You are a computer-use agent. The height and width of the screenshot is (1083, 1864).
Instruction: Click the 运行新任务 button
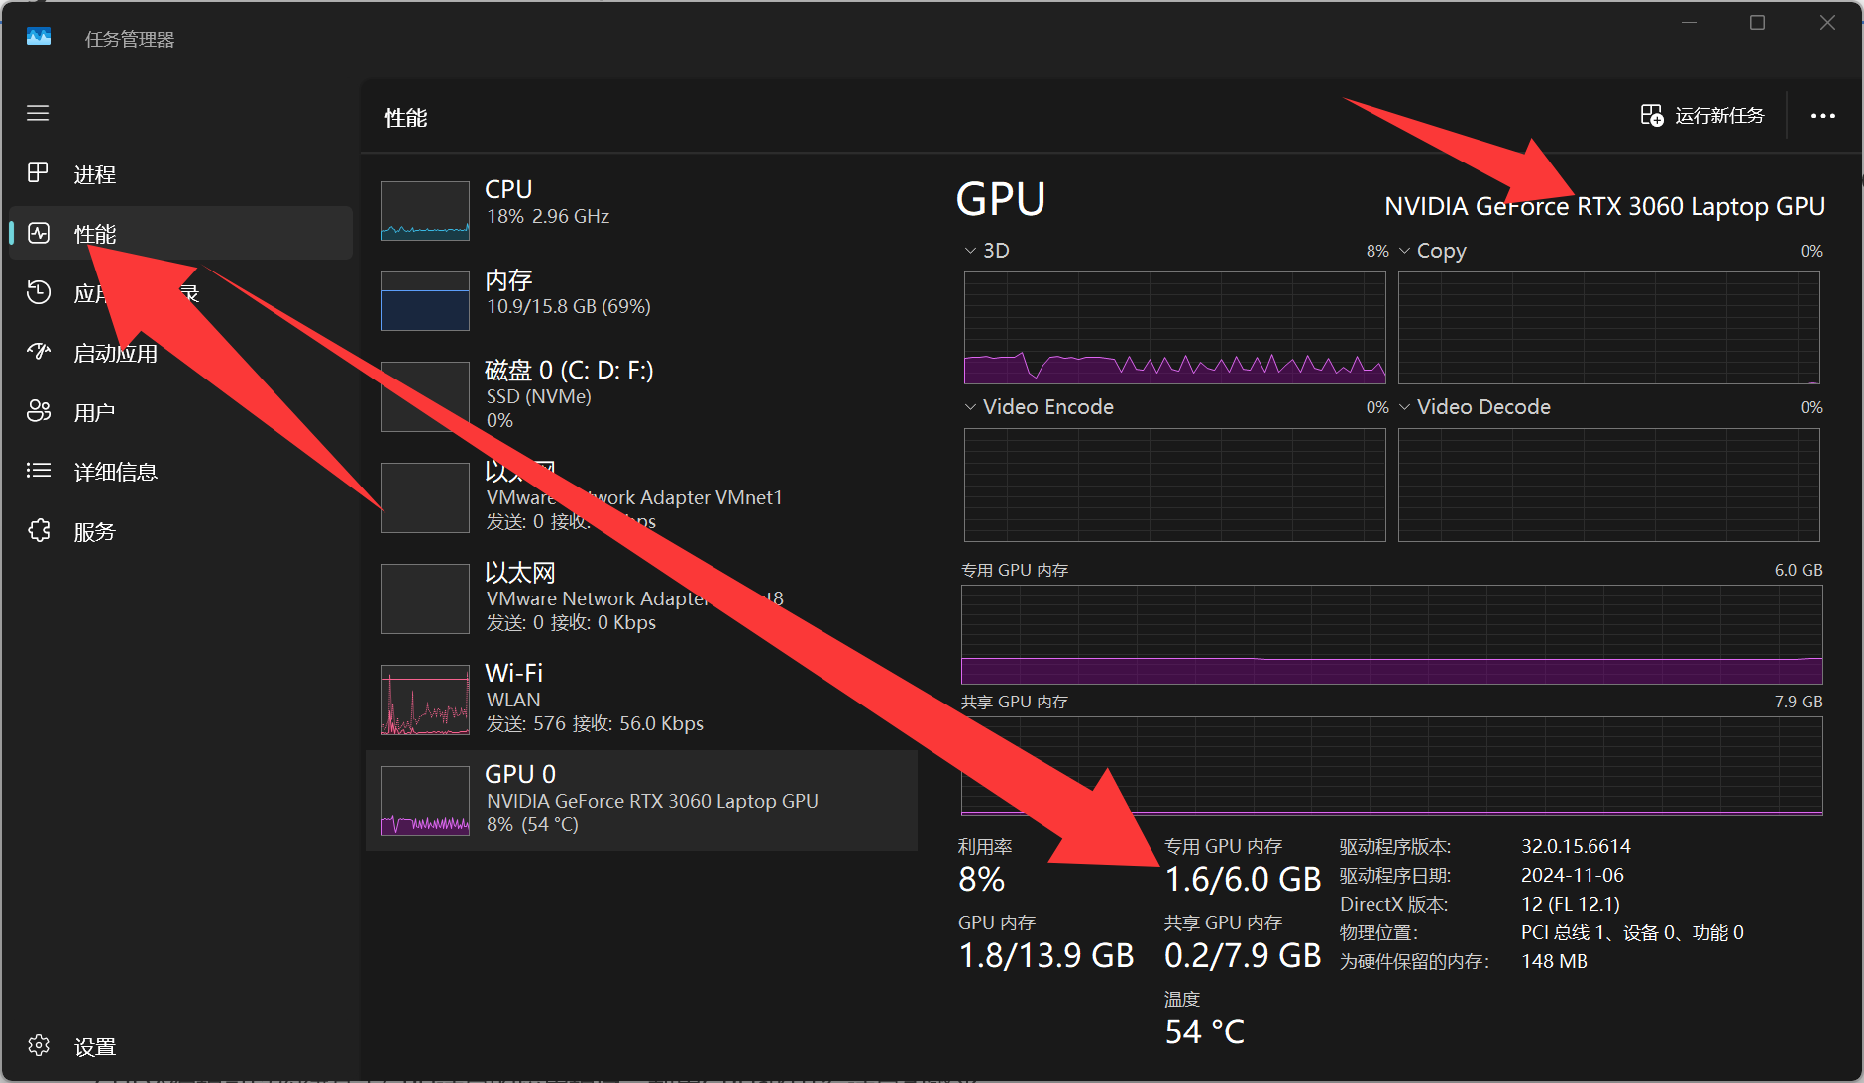click(x=1701, y=115)
